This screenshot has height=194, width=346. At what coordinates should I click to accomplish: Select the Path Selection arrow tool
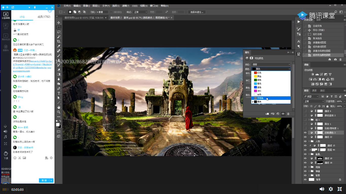[x=59, y=98]
